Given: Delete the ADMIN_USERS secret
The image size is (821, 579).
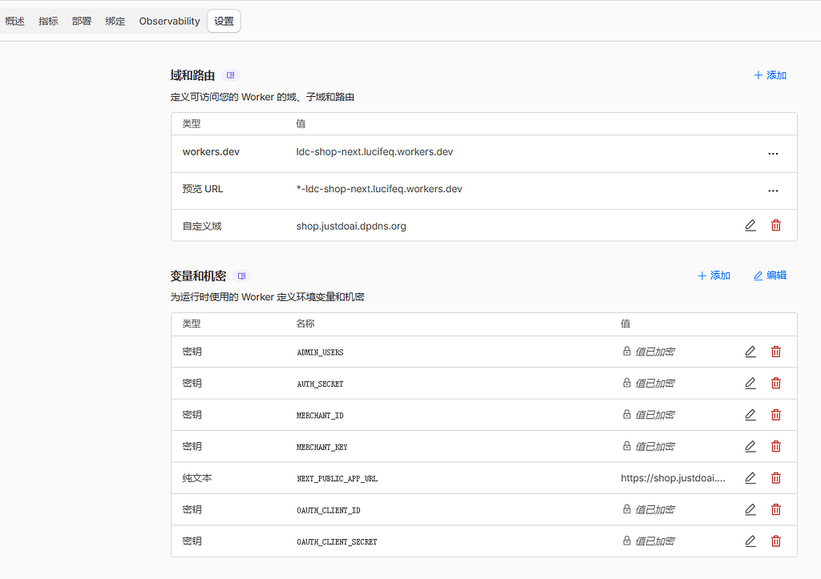Looking at the screenshot, I should click(x=776, y=352).
